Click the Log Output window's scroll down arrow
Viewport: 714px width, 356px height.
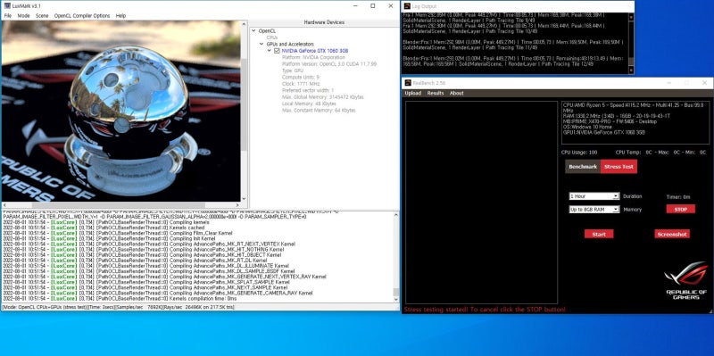[x=631, y=70]
